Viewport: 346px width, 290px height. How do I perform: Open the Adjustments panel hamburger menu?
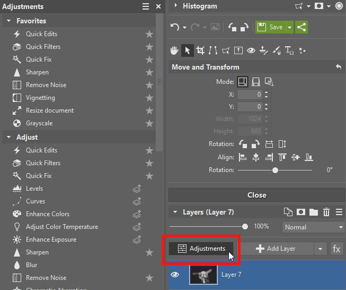[x=145, y=6]
